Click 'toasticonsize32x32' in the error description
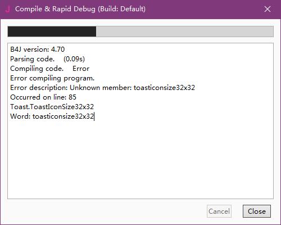 [164, 88]
